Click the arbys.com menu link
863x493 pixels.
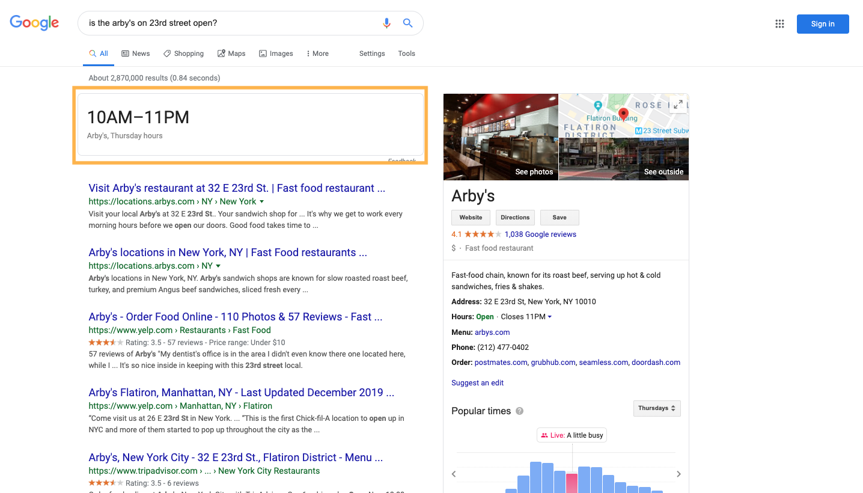coord(492,332)
